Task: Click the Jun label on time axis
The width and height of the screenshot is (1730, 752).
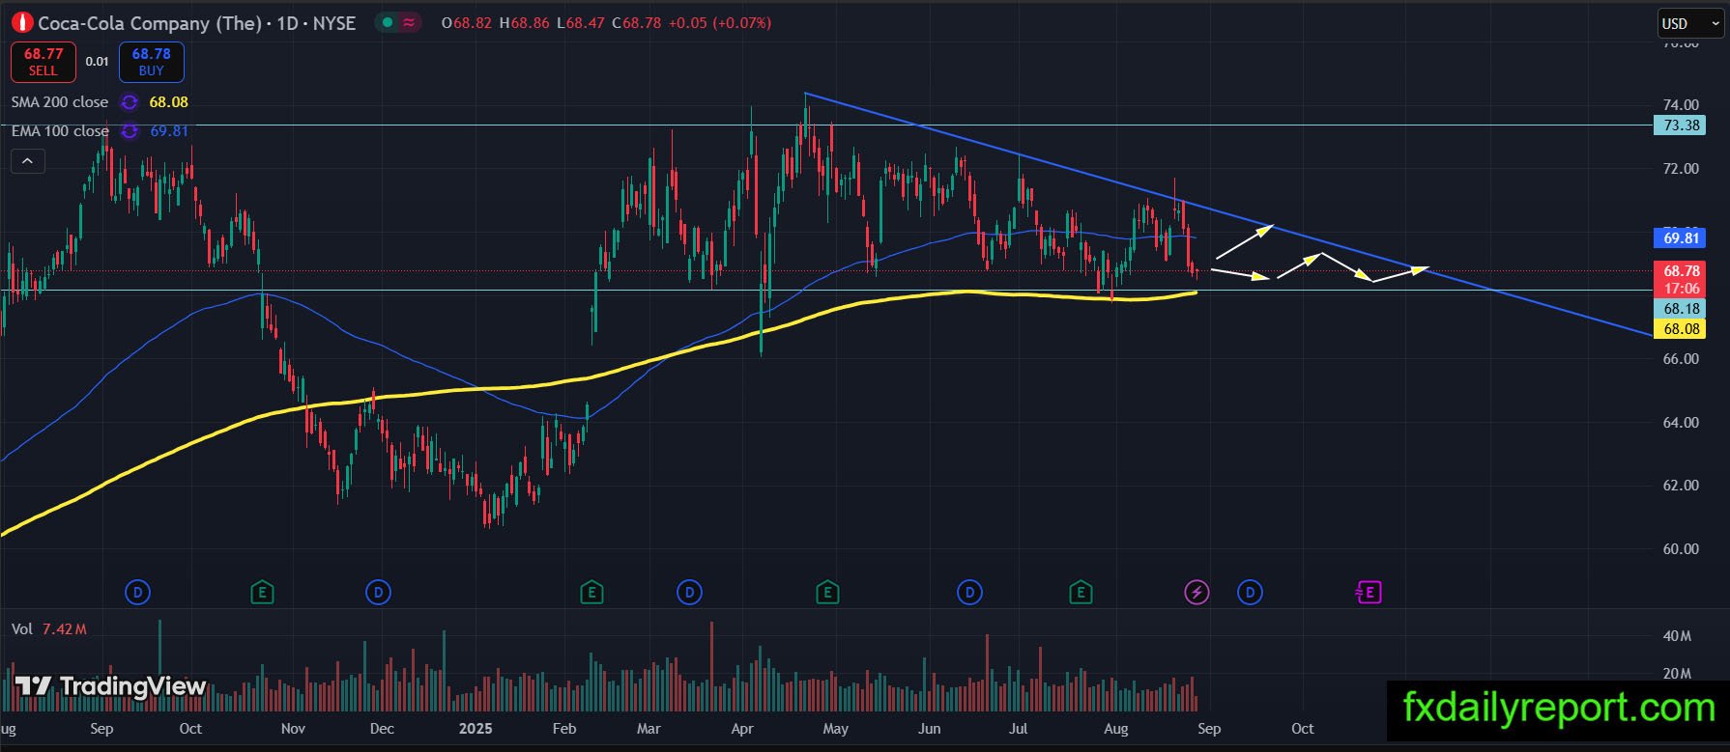Action: click(929, 729)
